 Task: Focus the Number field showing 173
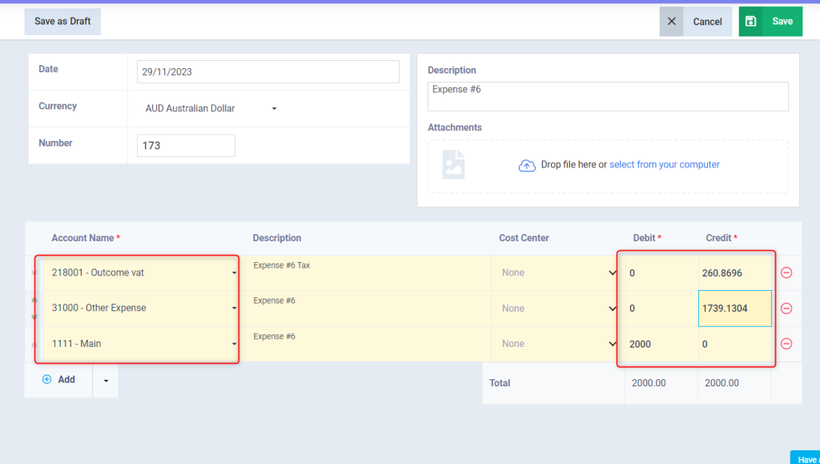186,146
